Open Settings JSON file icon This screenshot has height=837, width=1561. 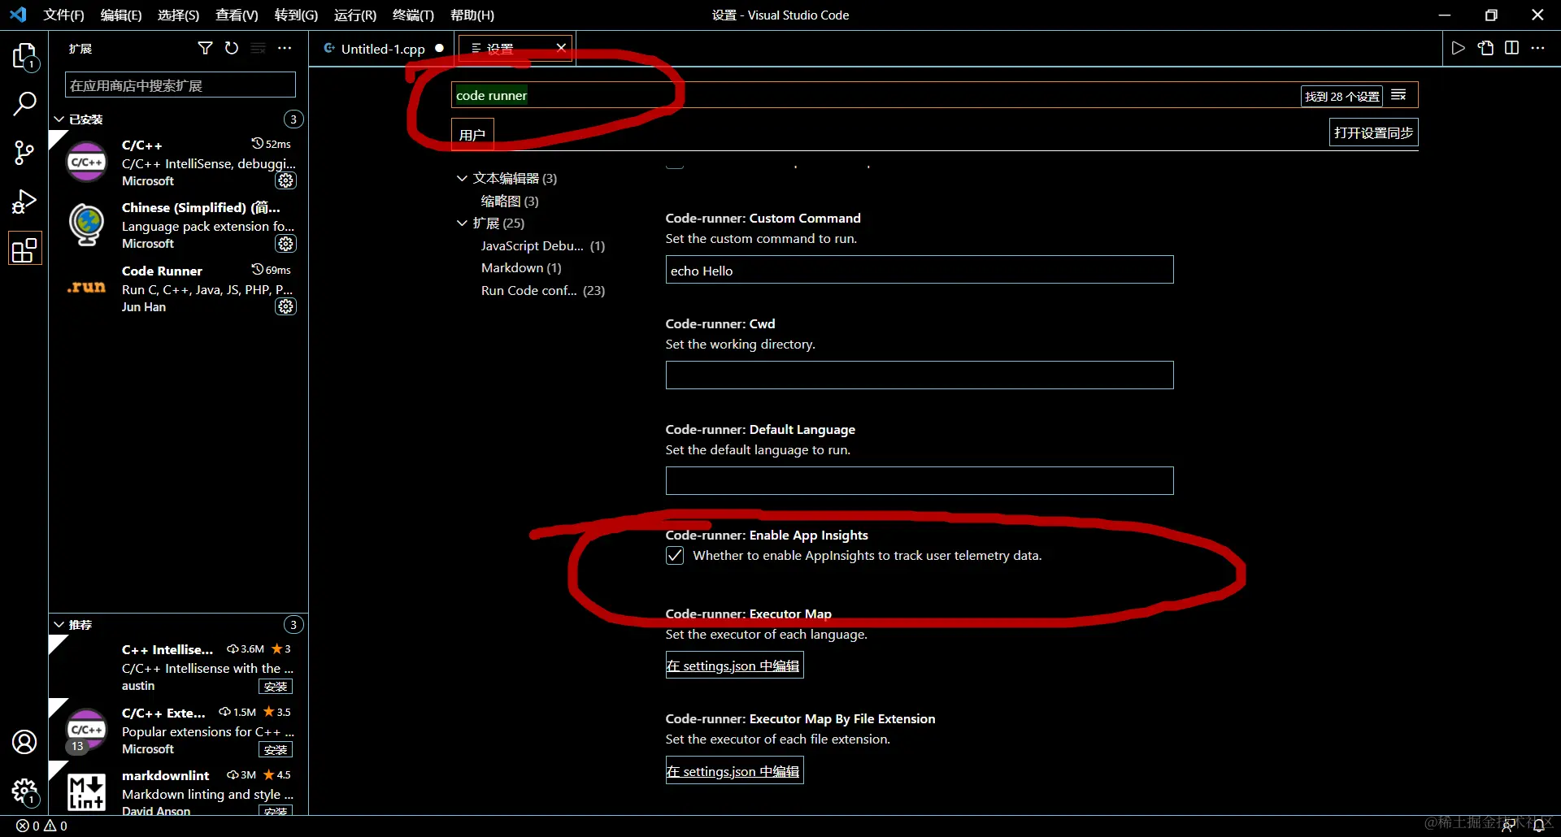click(x=1485, y=48)
